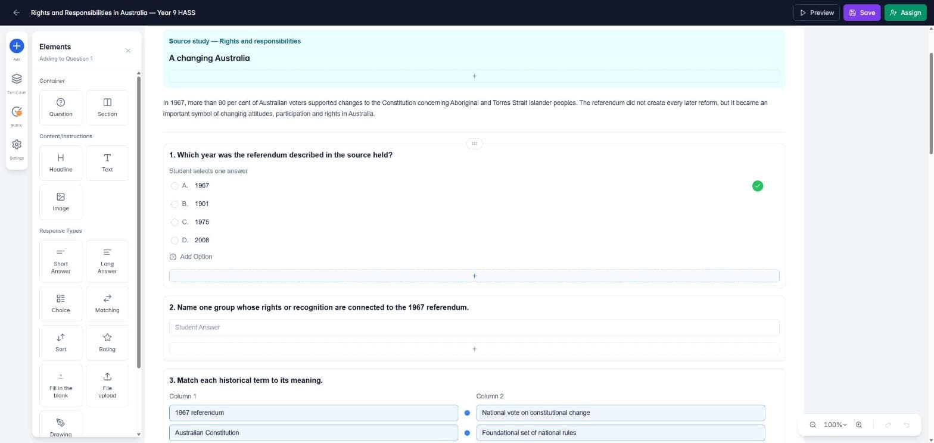Select option A radio for 1967
934x443 pixels.
pos(175,186)
